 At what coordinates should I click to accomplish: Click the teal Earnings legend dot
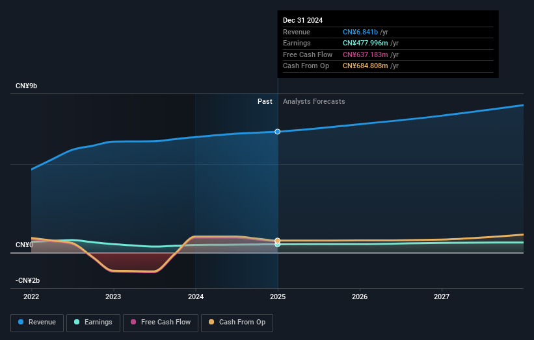click(77, 322)
